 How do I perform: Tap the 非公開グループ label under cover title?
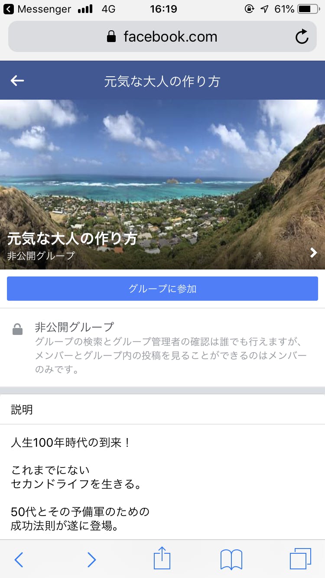(x=41, y=255)
